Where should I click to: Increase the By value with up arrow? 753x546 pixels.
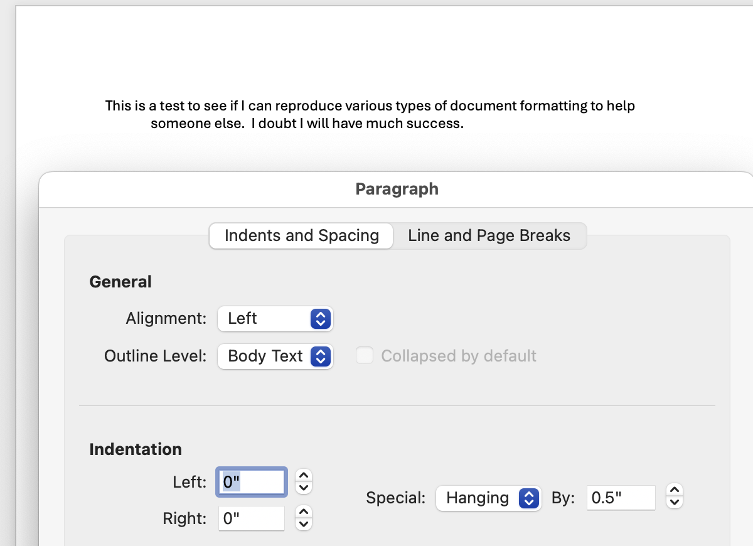point(675,491)
